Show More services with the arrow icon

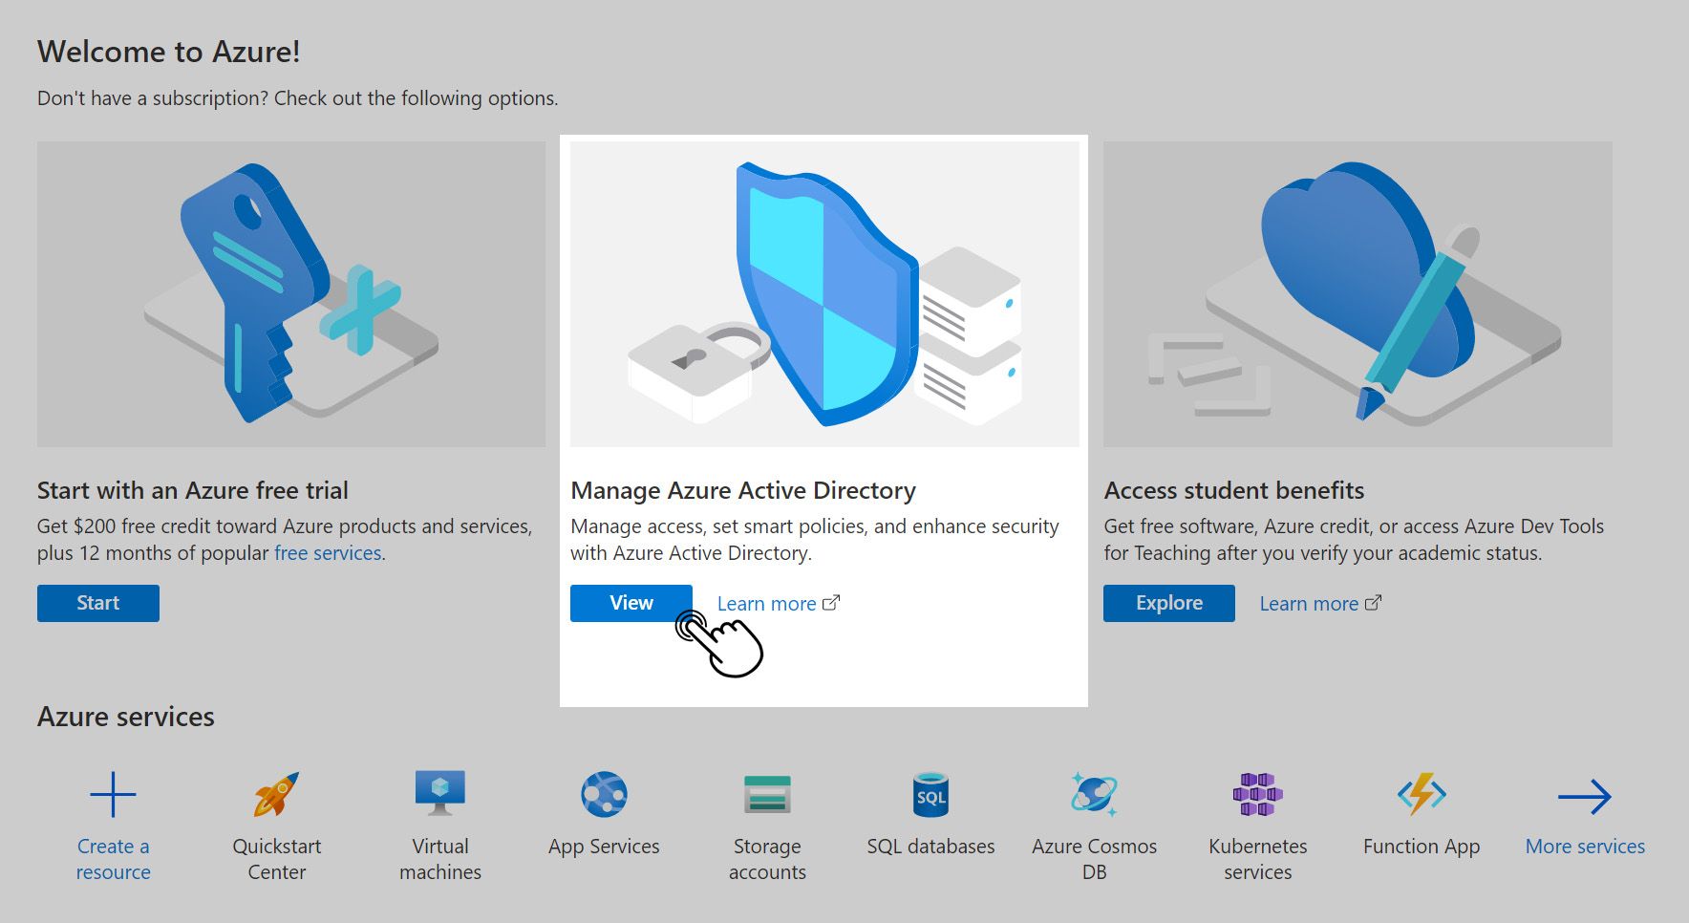click(1584, 822)
